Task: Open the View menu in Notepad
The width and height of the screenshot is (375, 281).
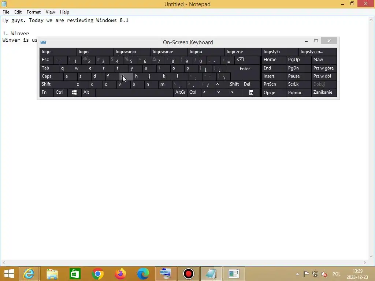Action: tap(50, 12)
